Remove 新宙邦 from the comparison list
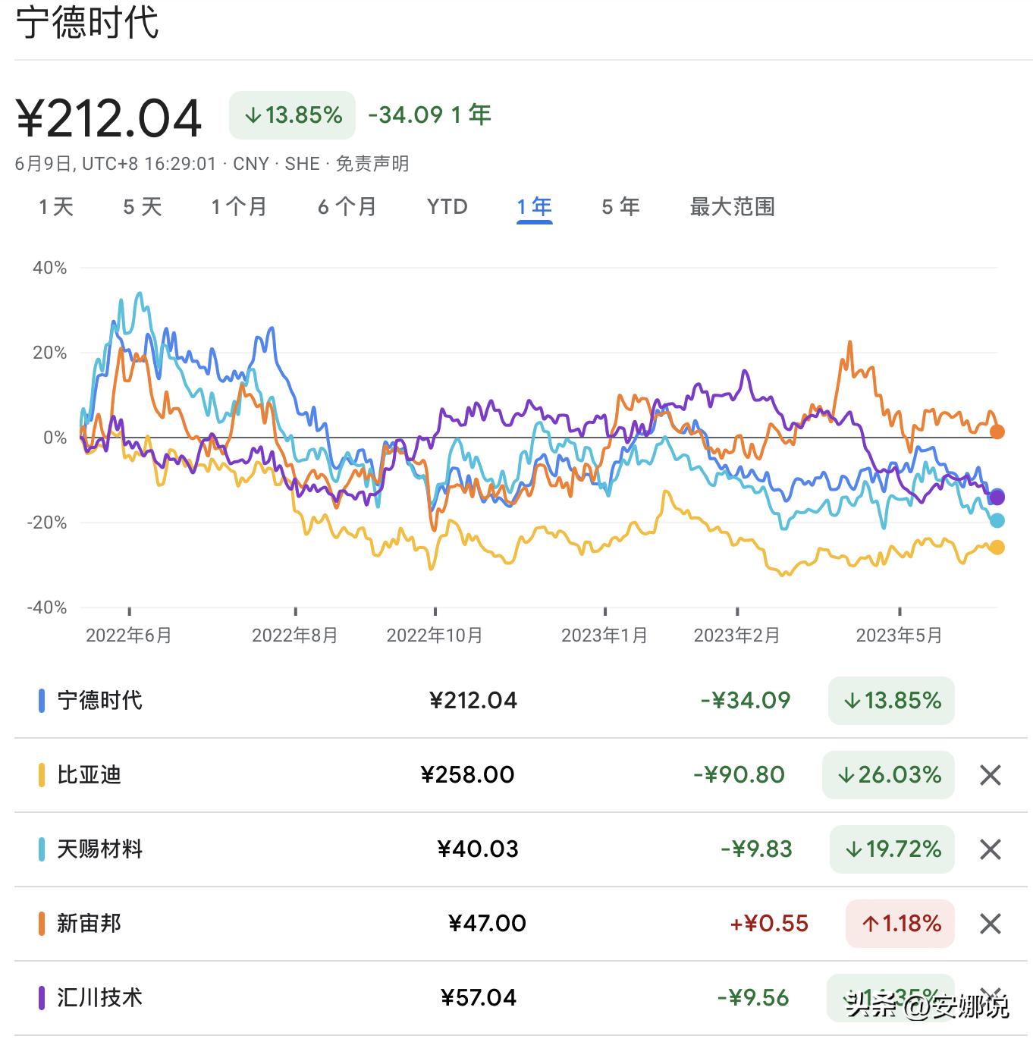The height and width of the screenshot is (1042, 1033). tap(990, 924)
